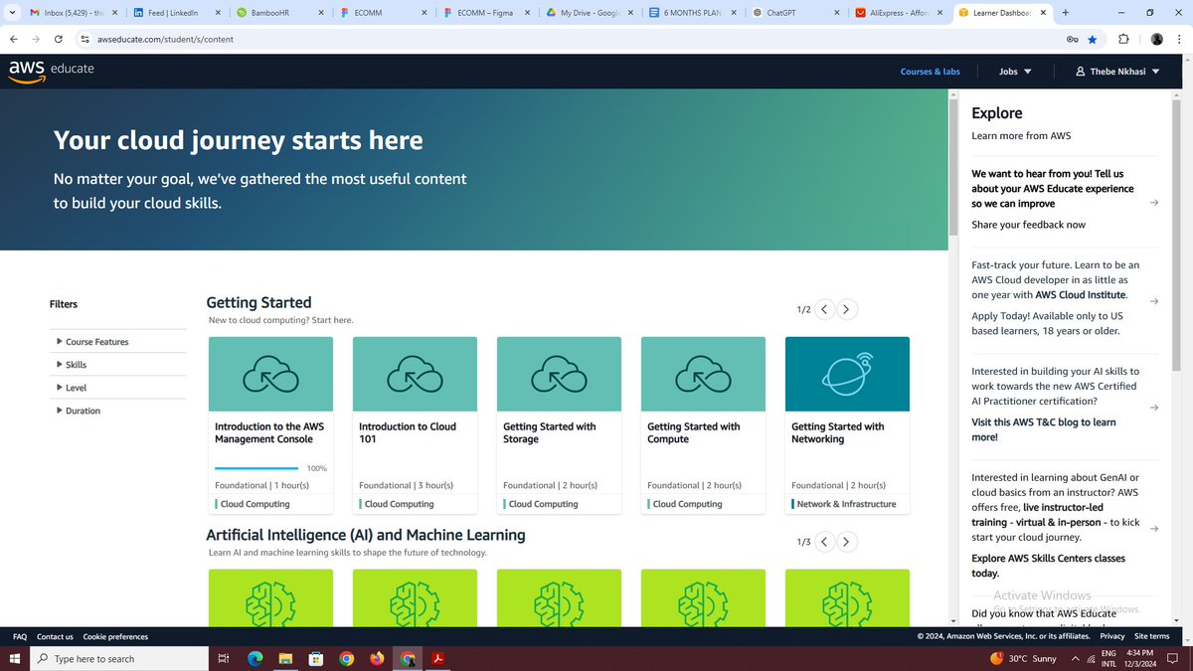The image size is (1193, 671).
Task: Click arrow beside share your feedback item
Action: pyautogui.click(x=1153, y=203)
